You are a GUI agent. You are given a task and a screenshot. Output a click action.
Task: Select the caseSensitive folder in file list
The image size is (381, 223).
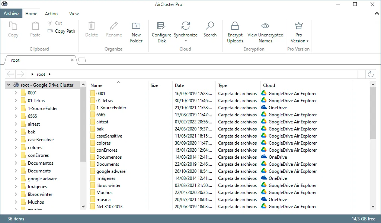click(109, 136)
